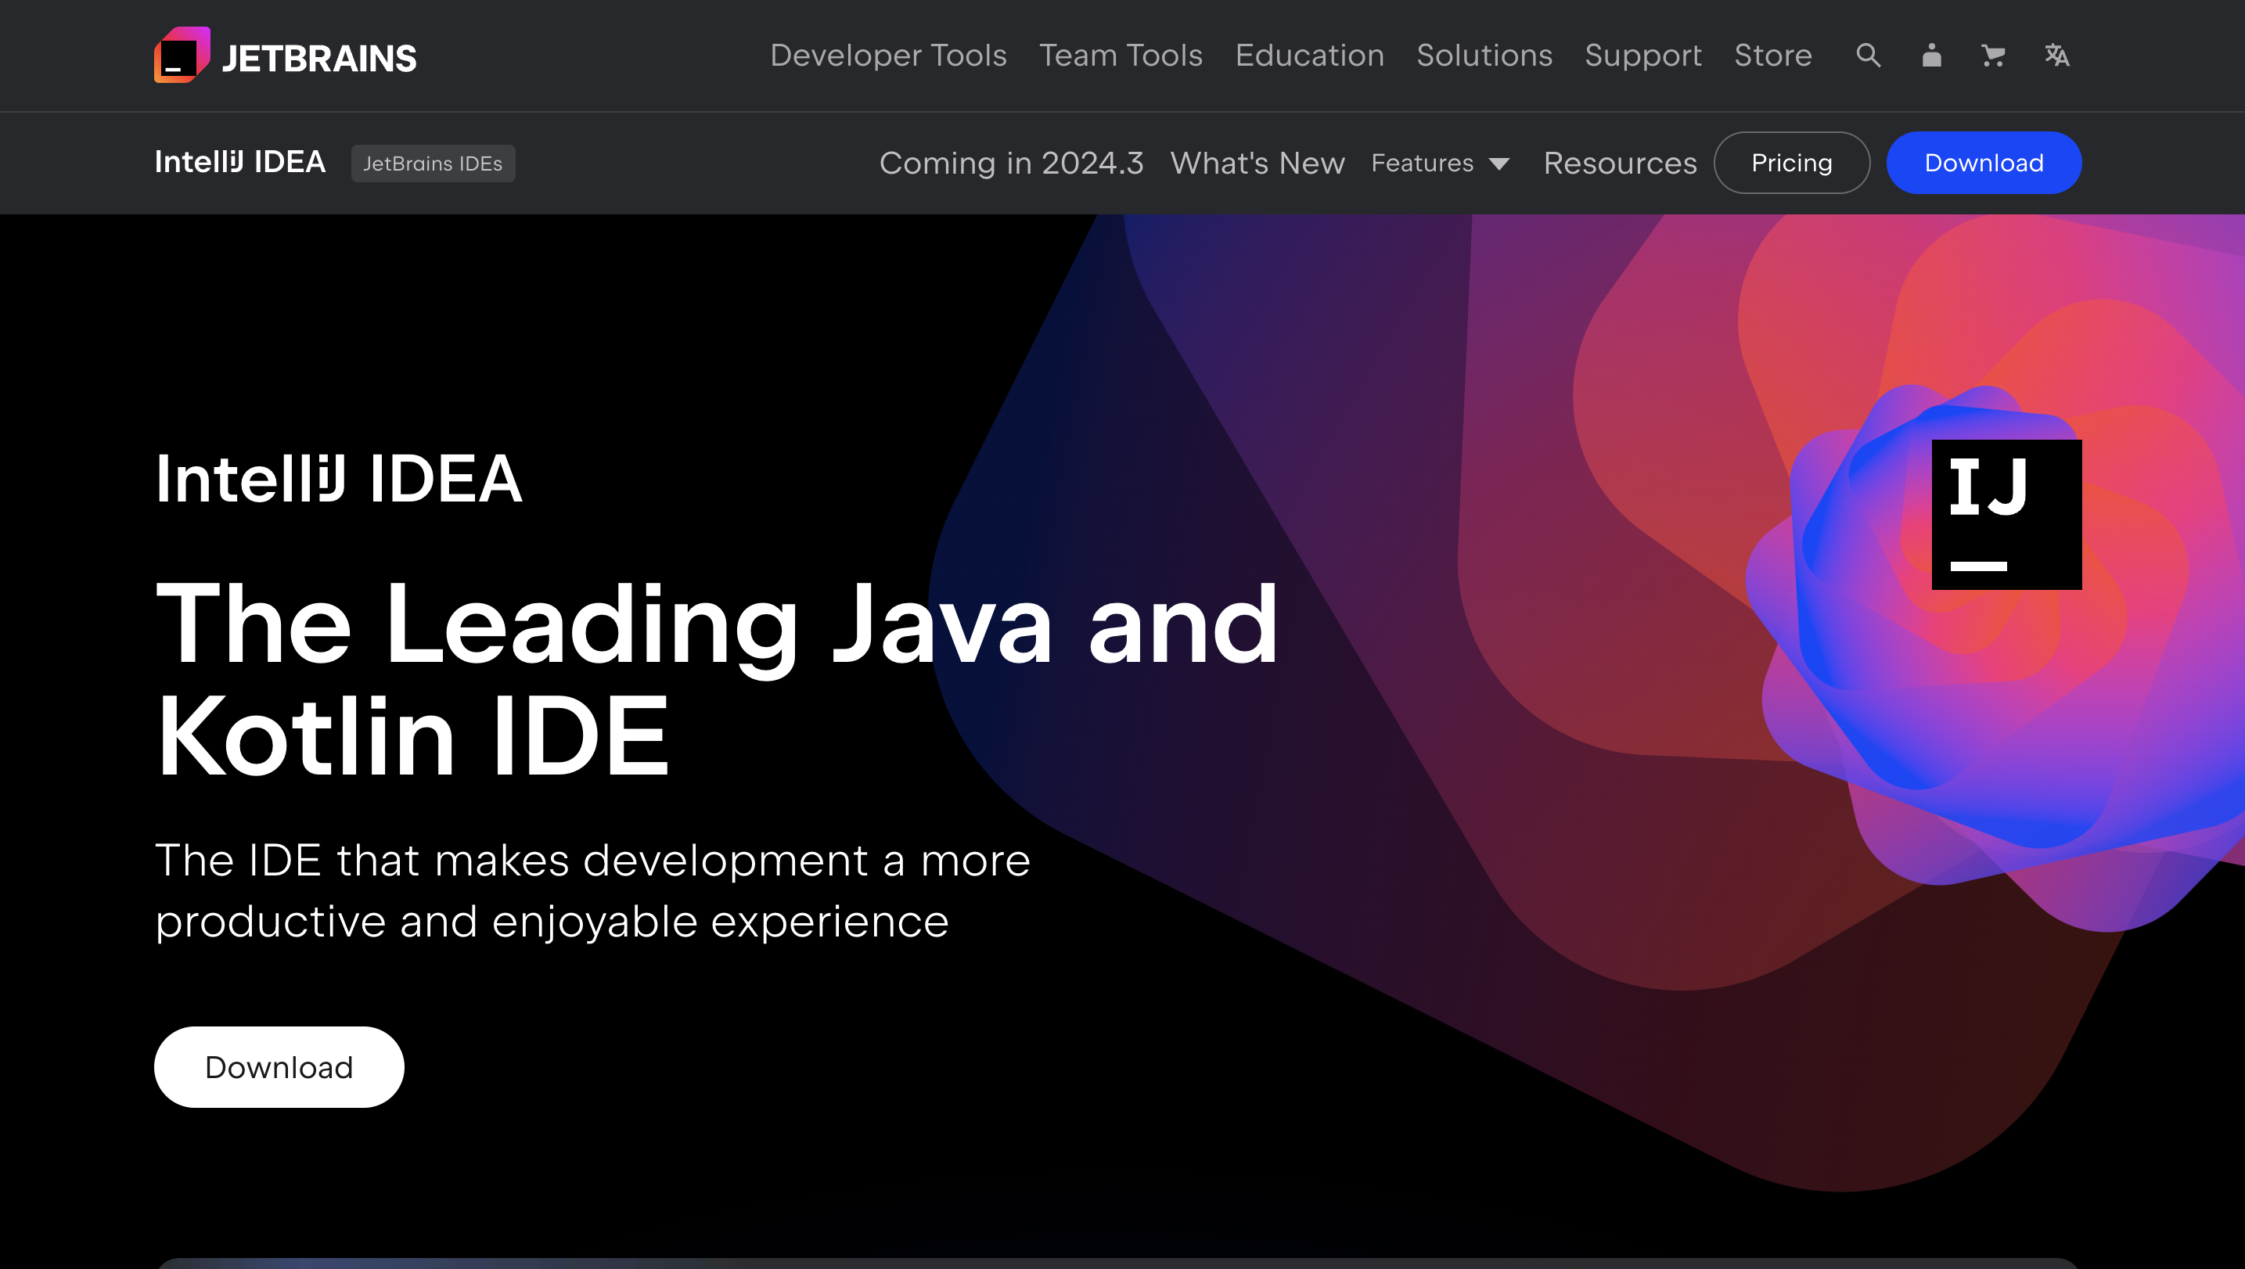Open the Team Tools menu

(1121, 56)
